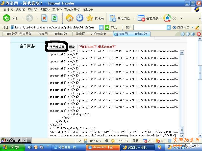Viewport: 202px width, 151px height.
Task: Click the 使用编辑器 link
Action: [x=57, y=47]
